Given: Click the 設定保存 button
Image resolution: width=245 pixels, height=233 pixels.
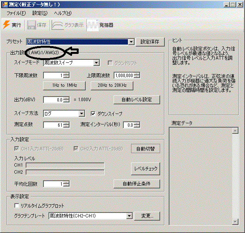Looking at the screenshot, I should [150, 42].
